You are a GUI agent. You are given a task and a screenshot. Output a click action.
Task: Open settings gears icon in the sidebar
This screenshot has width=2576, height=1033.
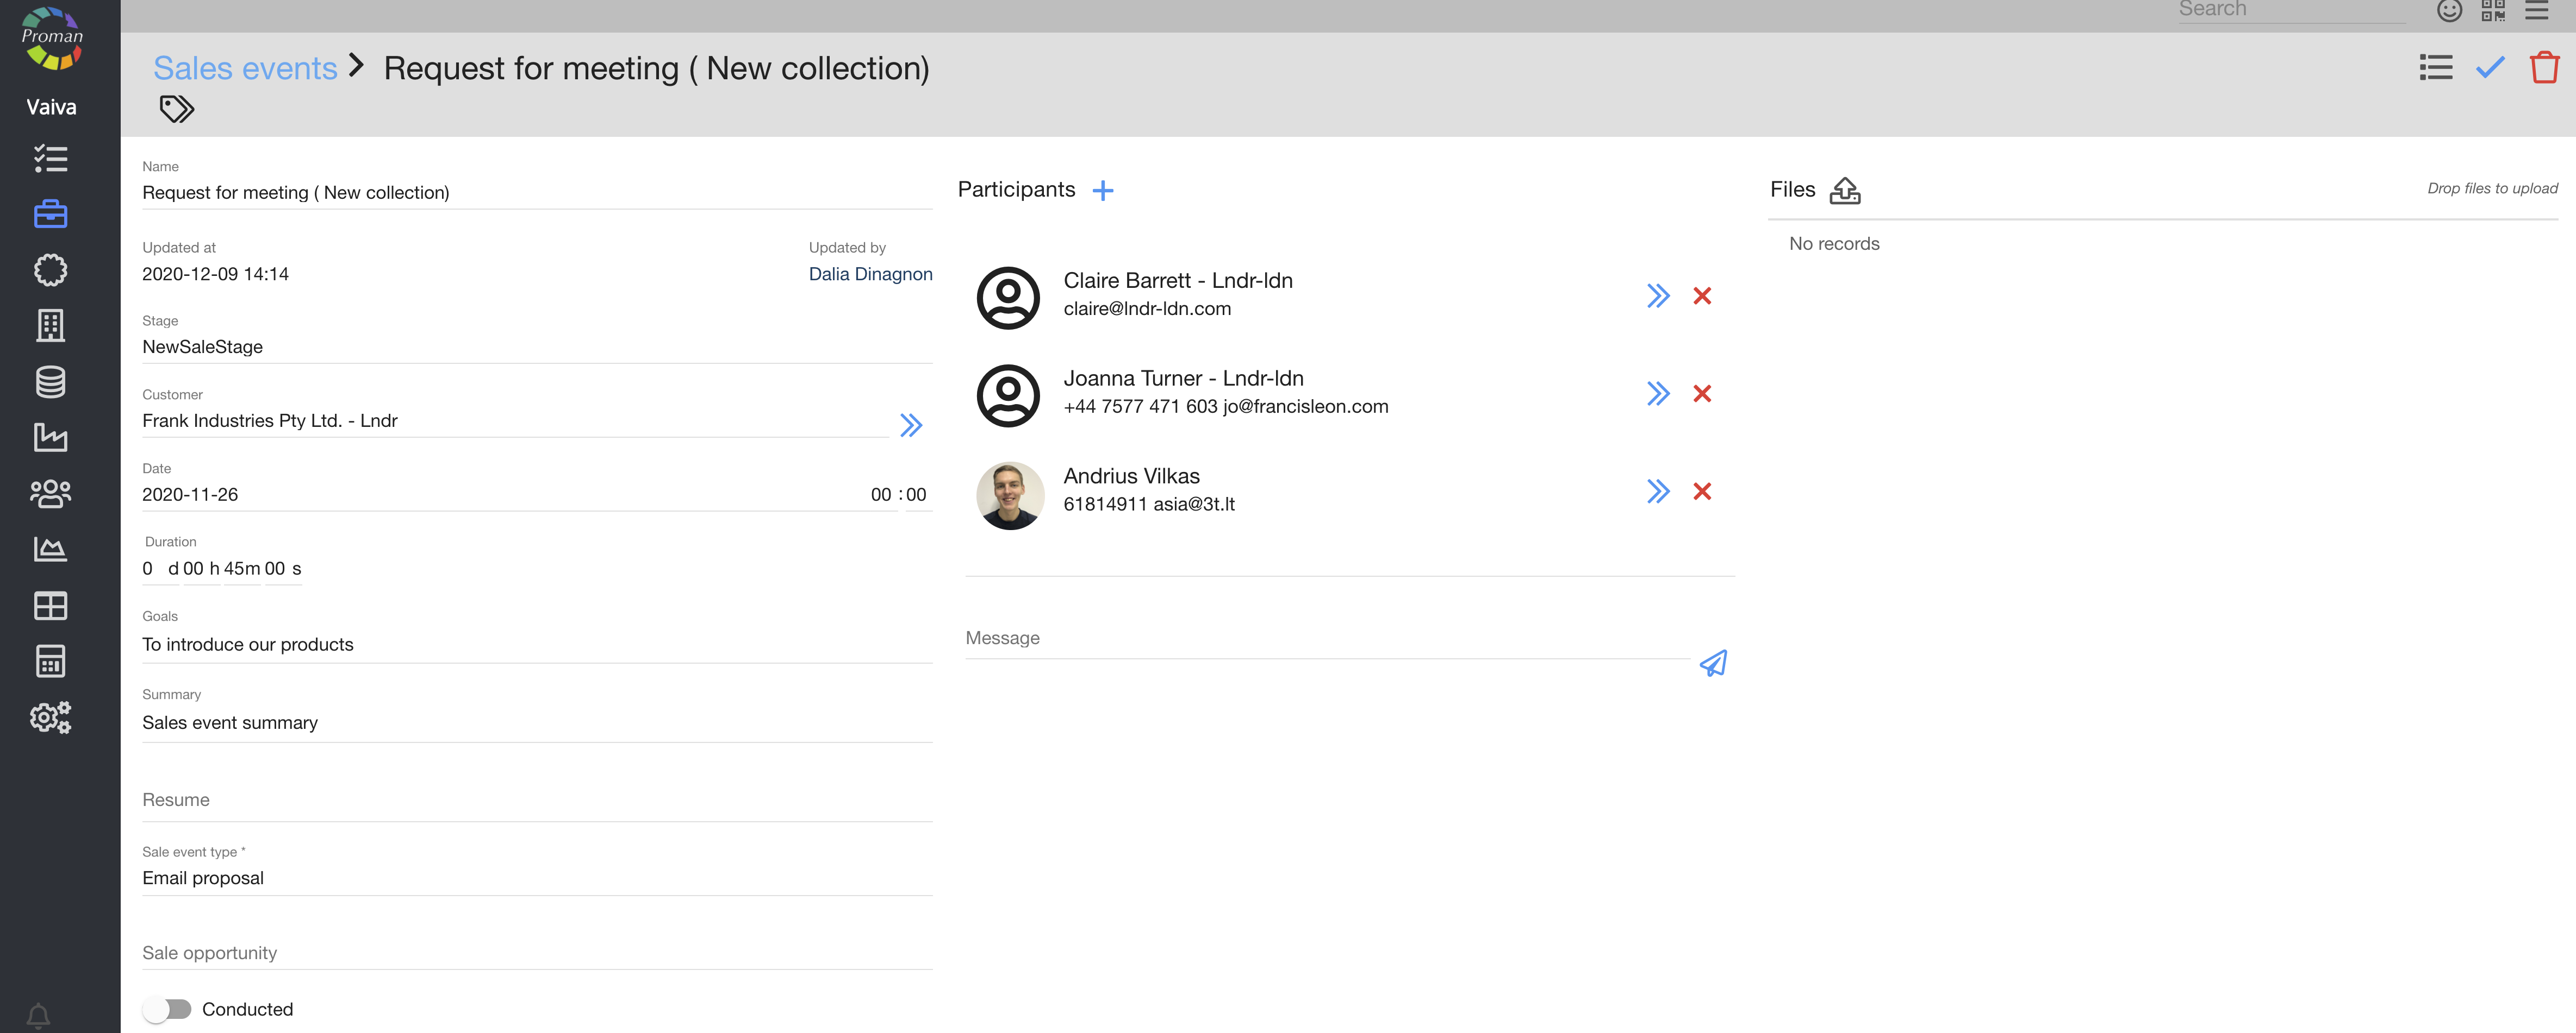pyautogui.click(x=50, y=717)
